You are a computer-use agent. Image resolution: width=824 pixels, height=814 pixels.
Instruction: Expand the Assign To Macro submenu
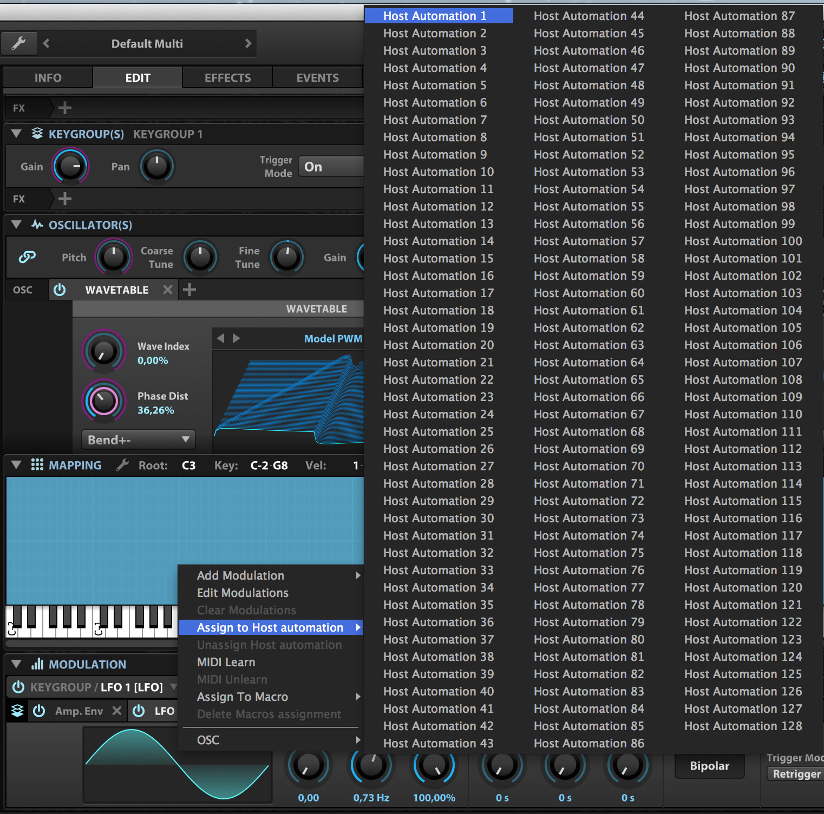tap(271, 697)
